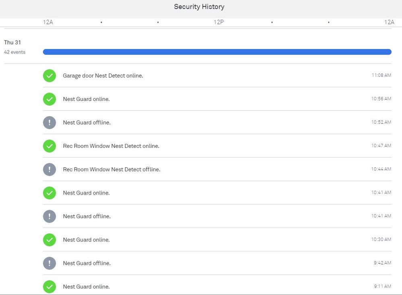Click checkmark icon for 9:11 AM Nest Guard online

49,287
